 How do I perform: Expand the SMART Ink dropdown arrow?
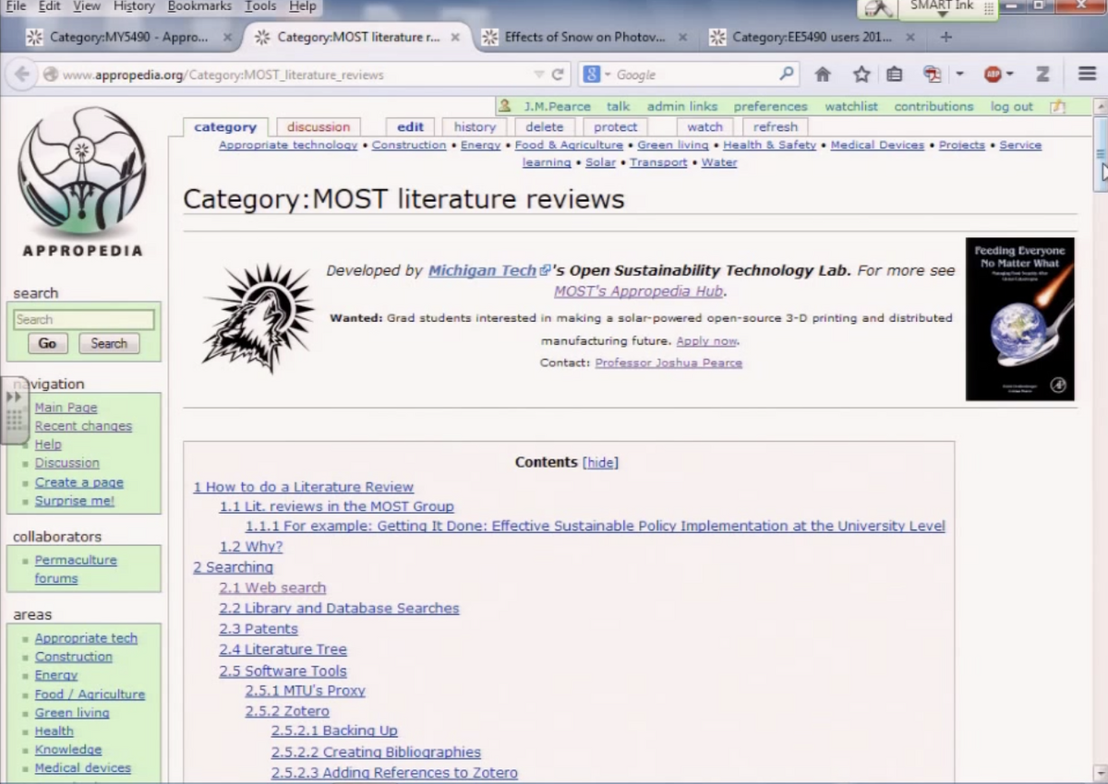click(942, 16)
